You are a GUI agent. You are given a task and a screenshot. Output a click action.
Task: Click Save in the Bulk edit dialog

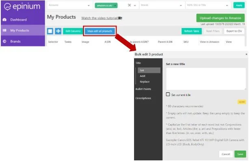(240, 154)
